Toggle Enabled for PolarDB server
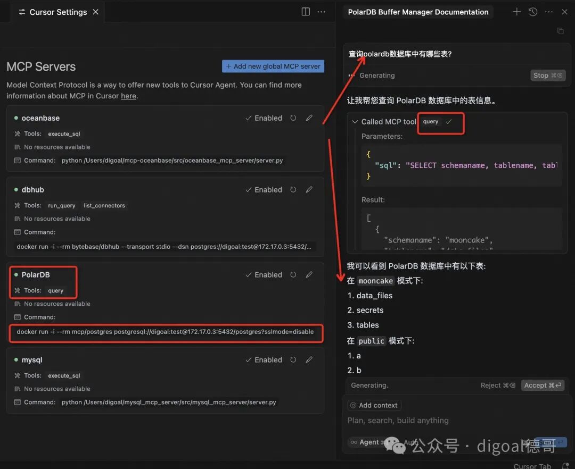 pyautogui.click(x=264, y=274)
